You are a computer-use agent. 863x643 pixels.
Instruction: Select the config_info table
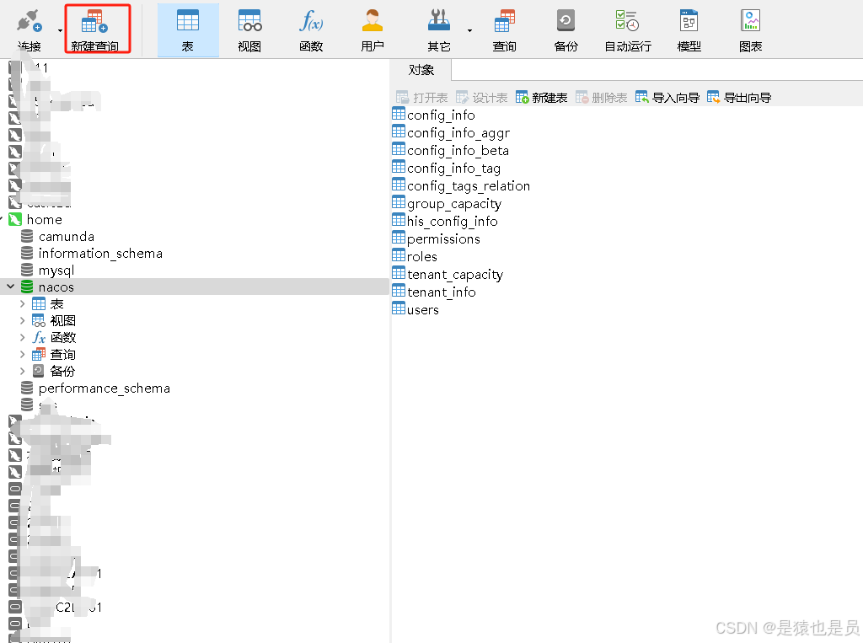[441, 115]
